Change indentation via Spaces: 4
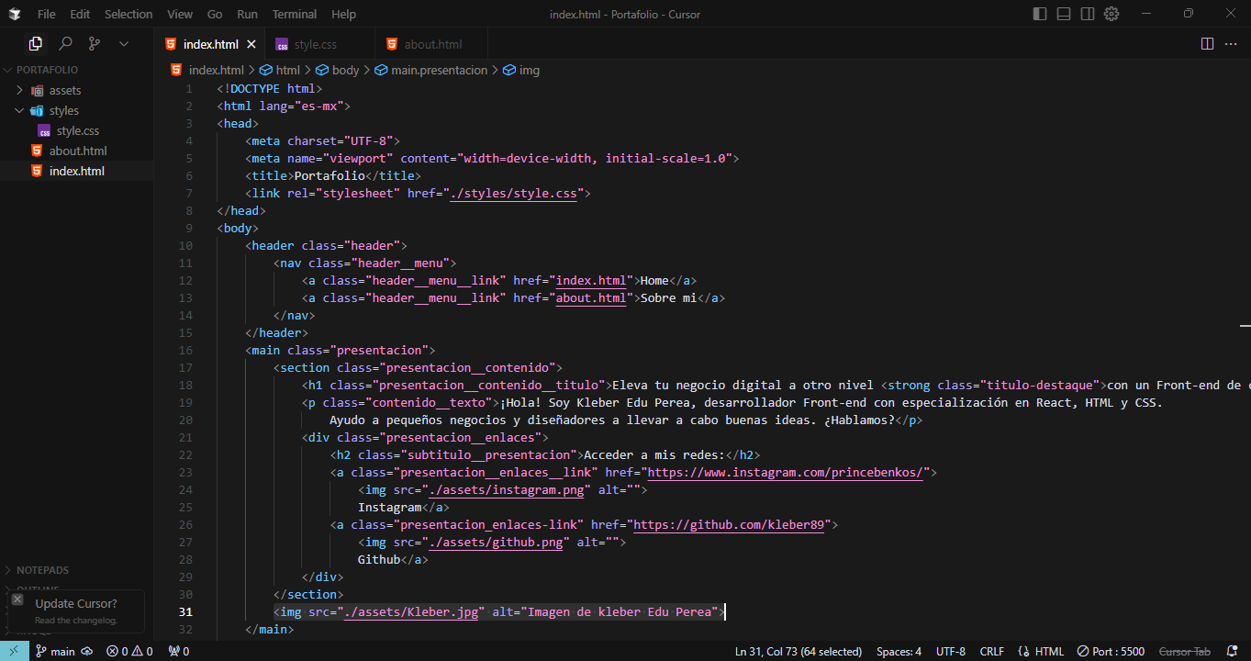The height and width of the screenshot is (661, 1251). [899, 651]
